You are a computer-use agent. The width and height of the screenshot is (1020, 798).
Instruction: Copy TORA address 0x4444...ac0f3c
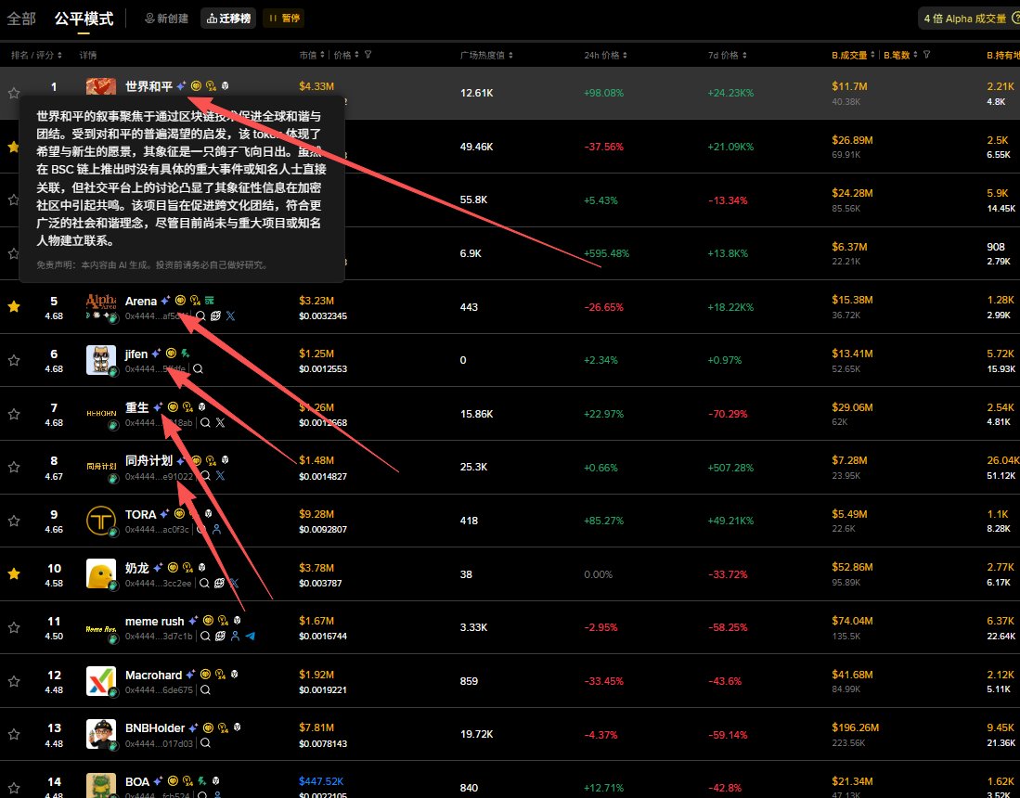point(157,530)
